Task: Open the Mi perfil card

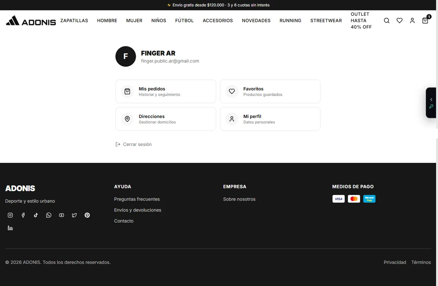Action: (x=270, y=119)
